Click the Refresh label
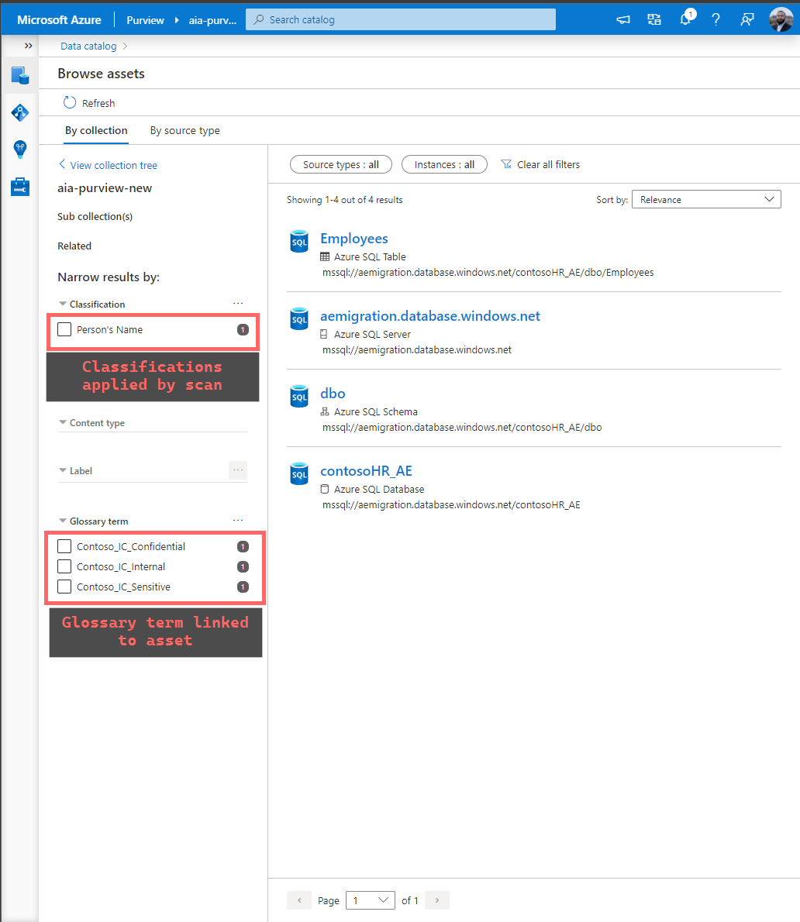This screenshot has width=800, height=922. (98, 103)
